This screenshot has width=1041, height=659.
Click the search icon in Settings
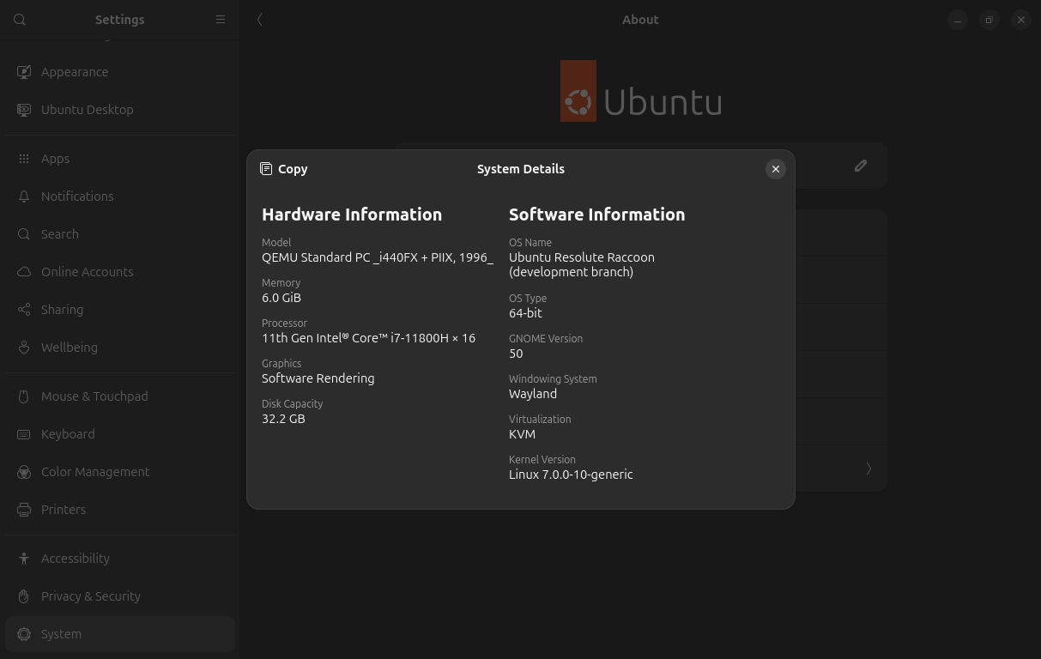(x=20, y=20)
